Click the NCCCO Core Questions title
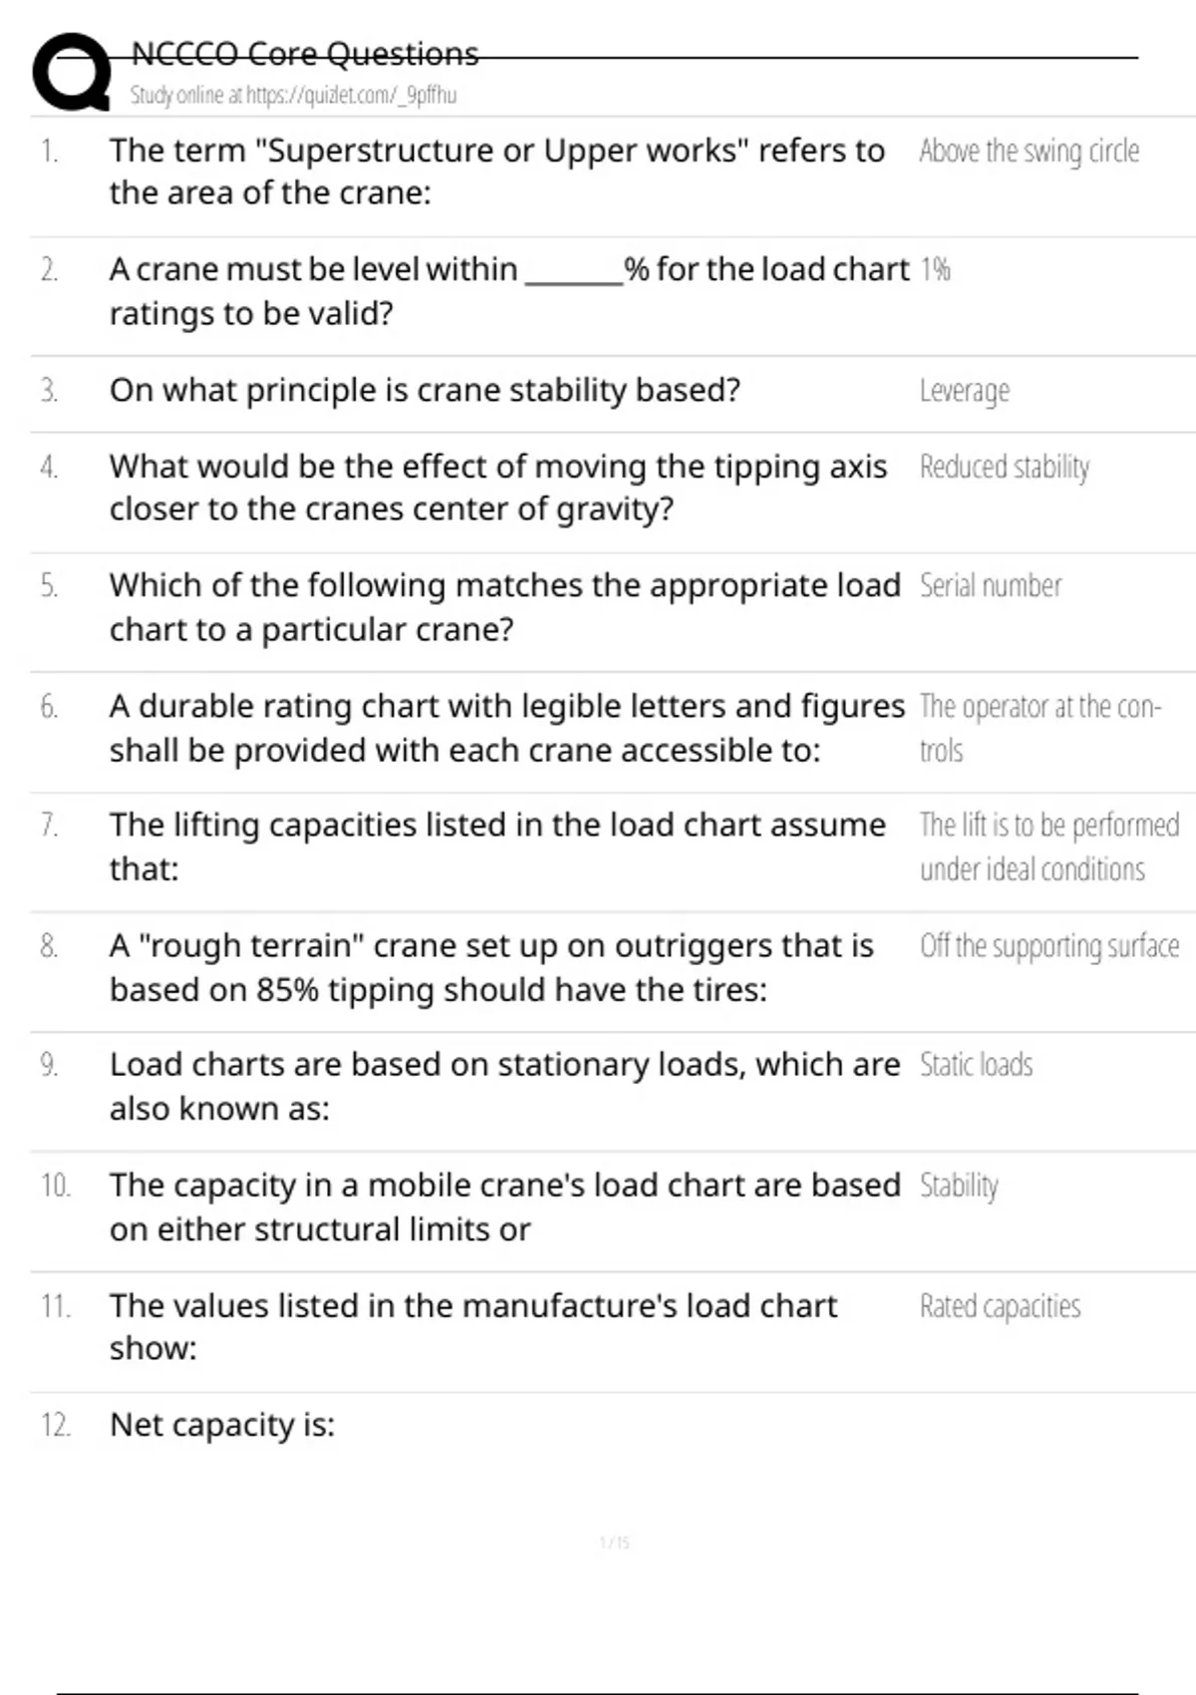The height and width of the screenshot is (1695, 1196). tap(305, 54)
